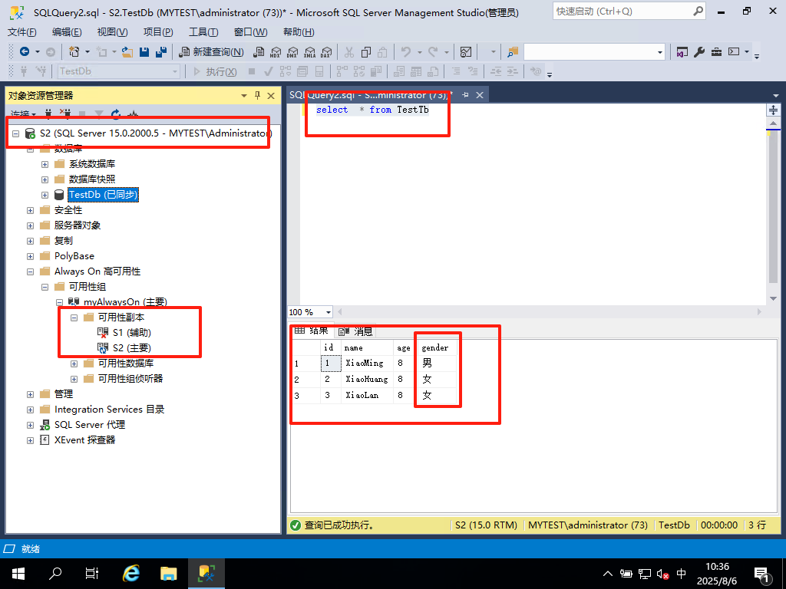
Task: Expand the 可用性数据库 folder
Action: click(x=74, y=364)
